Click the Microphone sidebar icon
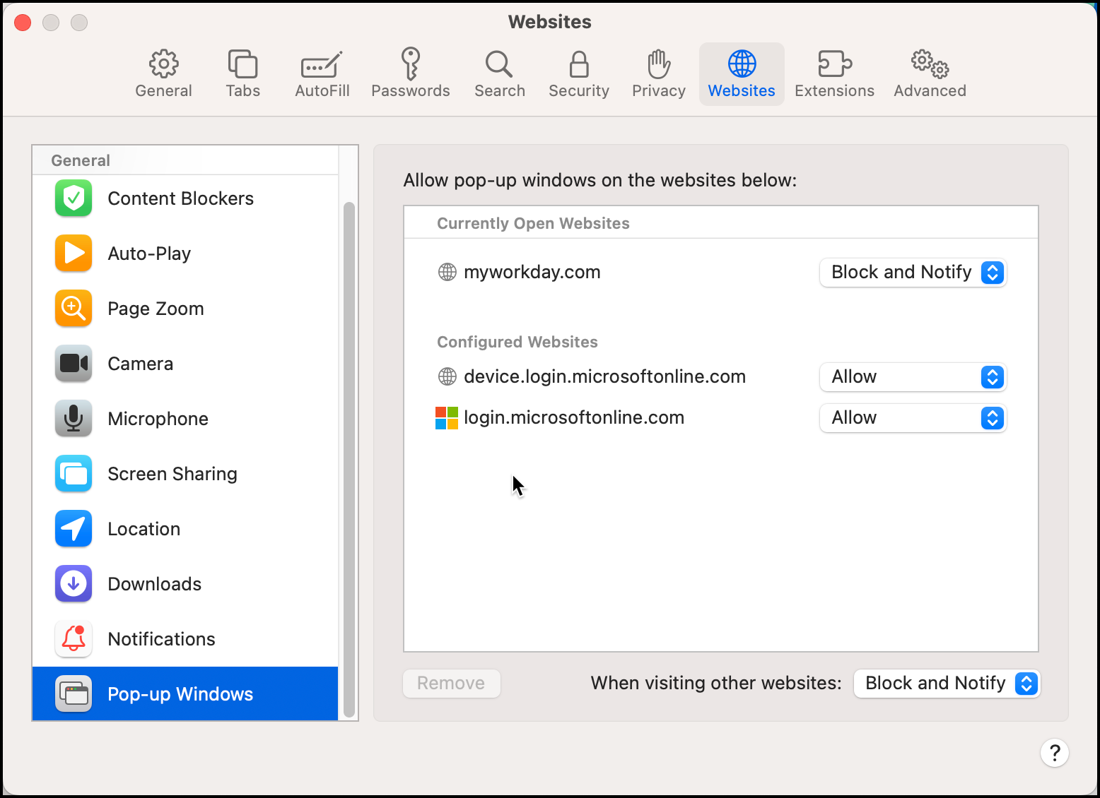1100x798 pixels. pyautogui.click(x=74, y=419)
